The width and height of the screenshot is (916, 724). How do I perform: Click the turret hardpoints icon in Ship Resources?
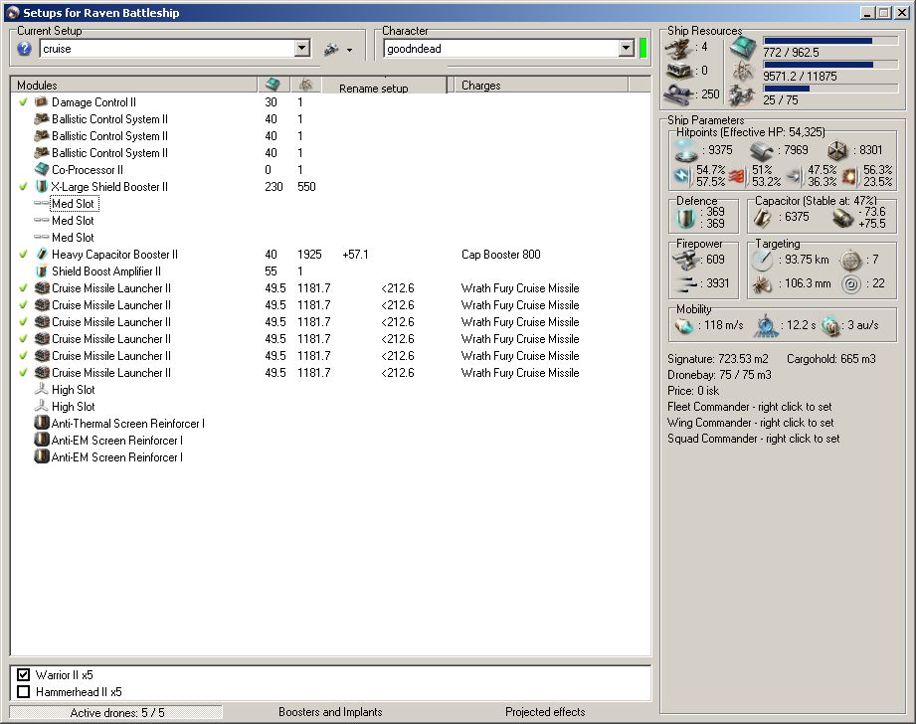click(679, 49)
